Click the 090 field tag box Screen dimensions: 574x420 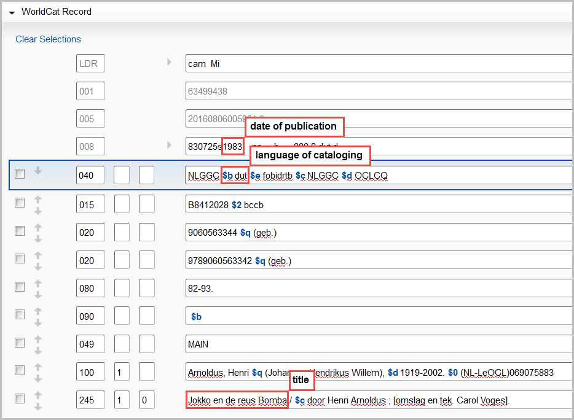(90, 316)
